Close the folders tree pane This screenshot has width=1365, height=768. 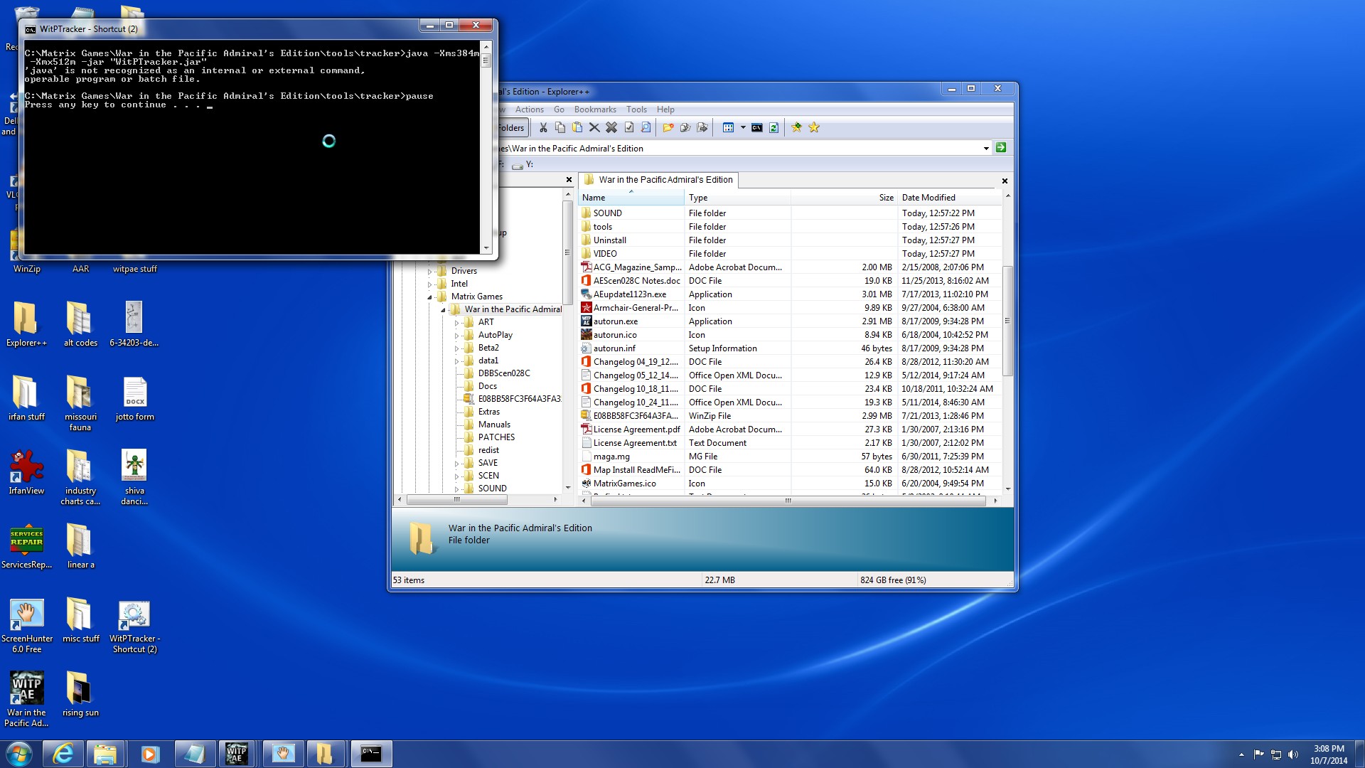569,180
